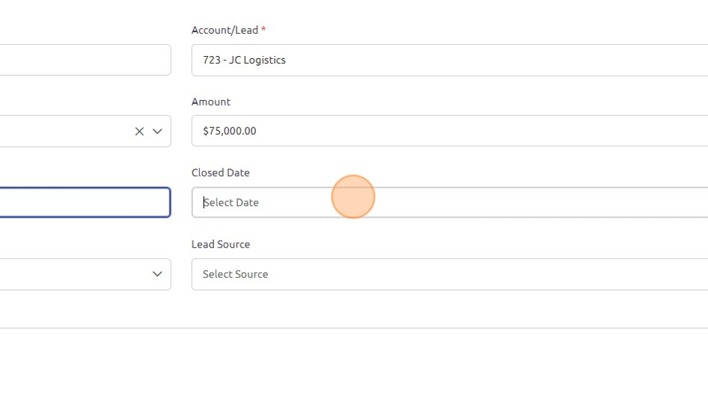Click the "Select Date" placeholder text
The height and width of the screenshot is (395, 708).
231,203
